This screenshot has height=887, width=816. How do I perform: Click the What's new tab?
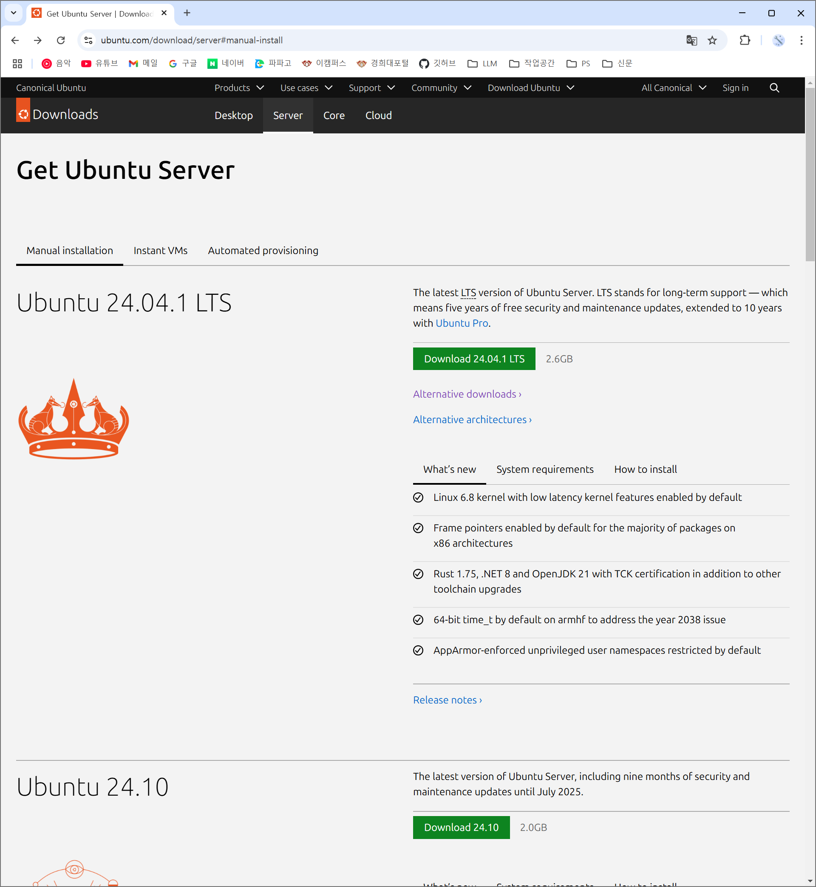(450, 469)
